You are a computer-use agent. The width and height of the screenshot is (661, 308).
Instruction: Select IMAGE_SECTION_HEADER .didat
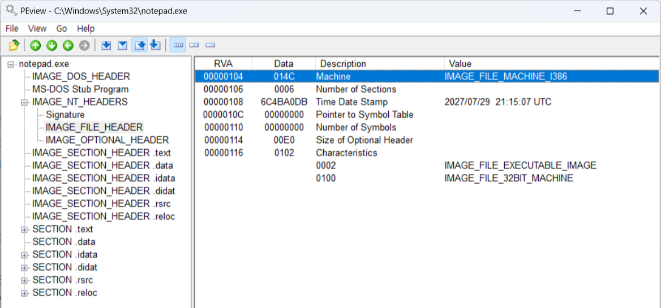tap(104, 190)
